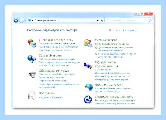Click the Система и безопасность shield icon

(x=32, y=43)
